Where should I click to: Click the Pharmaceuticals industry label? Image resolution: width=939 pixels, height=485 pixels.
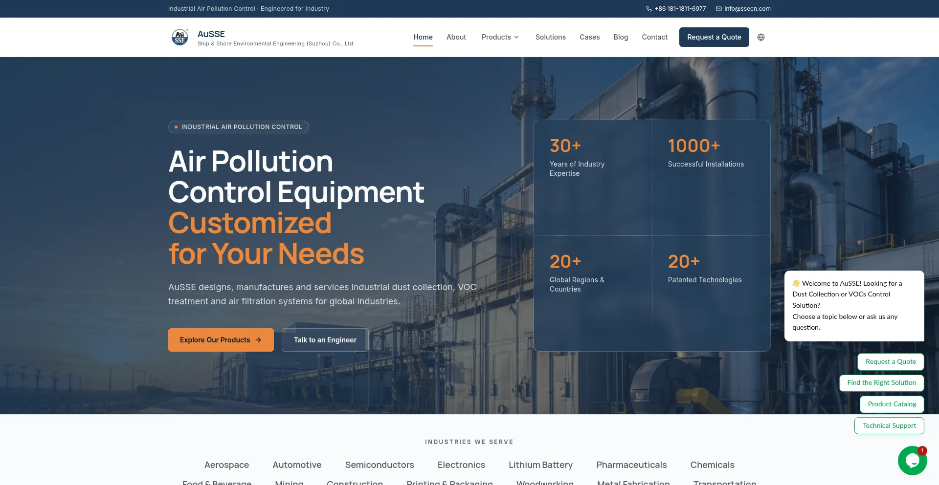631,465
